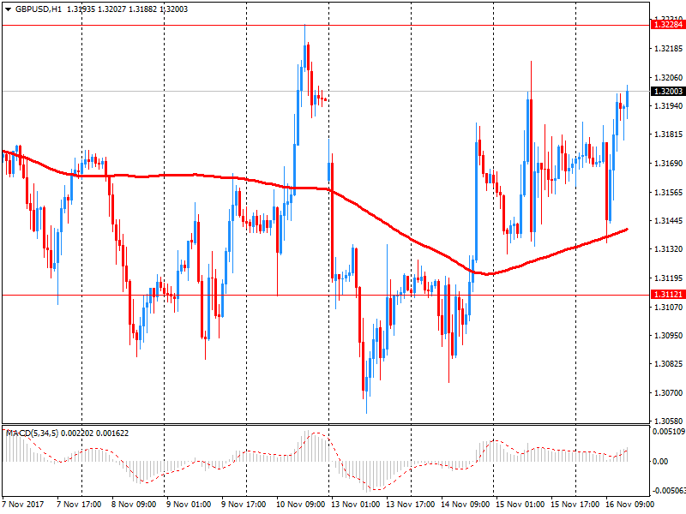Click the 1.31445 price scale value

[x=669, y=221]
